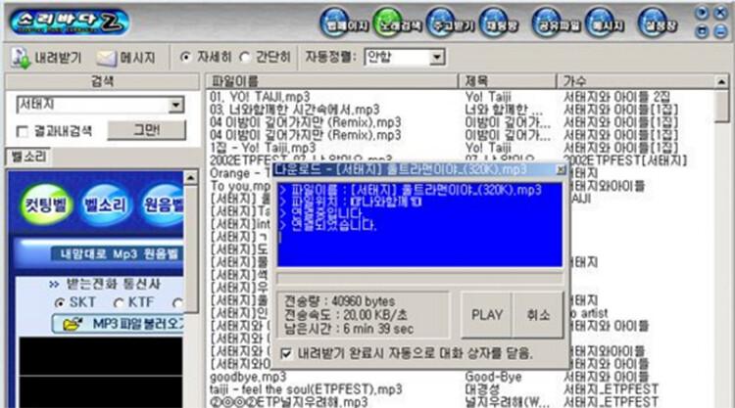Click the blue 벨소리 oval button
Viewport: 735px width, 408px height.
[x=105, y=204]
